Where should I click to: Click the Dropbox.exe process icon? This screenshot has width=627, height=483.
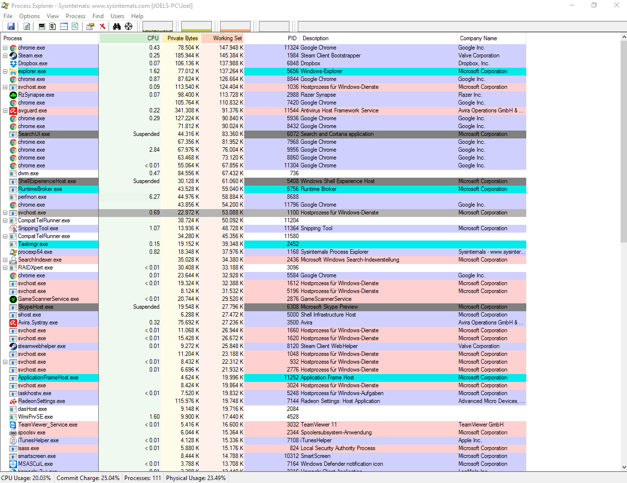point(13,63)
